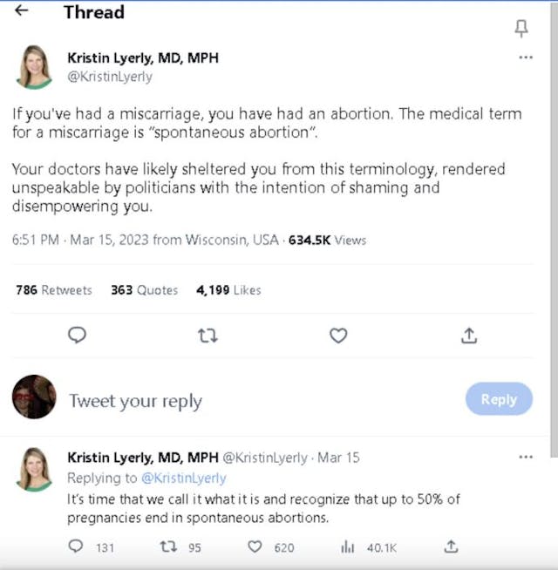Image resolution: width=558 pixels, height=570 pixels.
Task: Click the reply icon under main tweet
Action: coord(77,335)
